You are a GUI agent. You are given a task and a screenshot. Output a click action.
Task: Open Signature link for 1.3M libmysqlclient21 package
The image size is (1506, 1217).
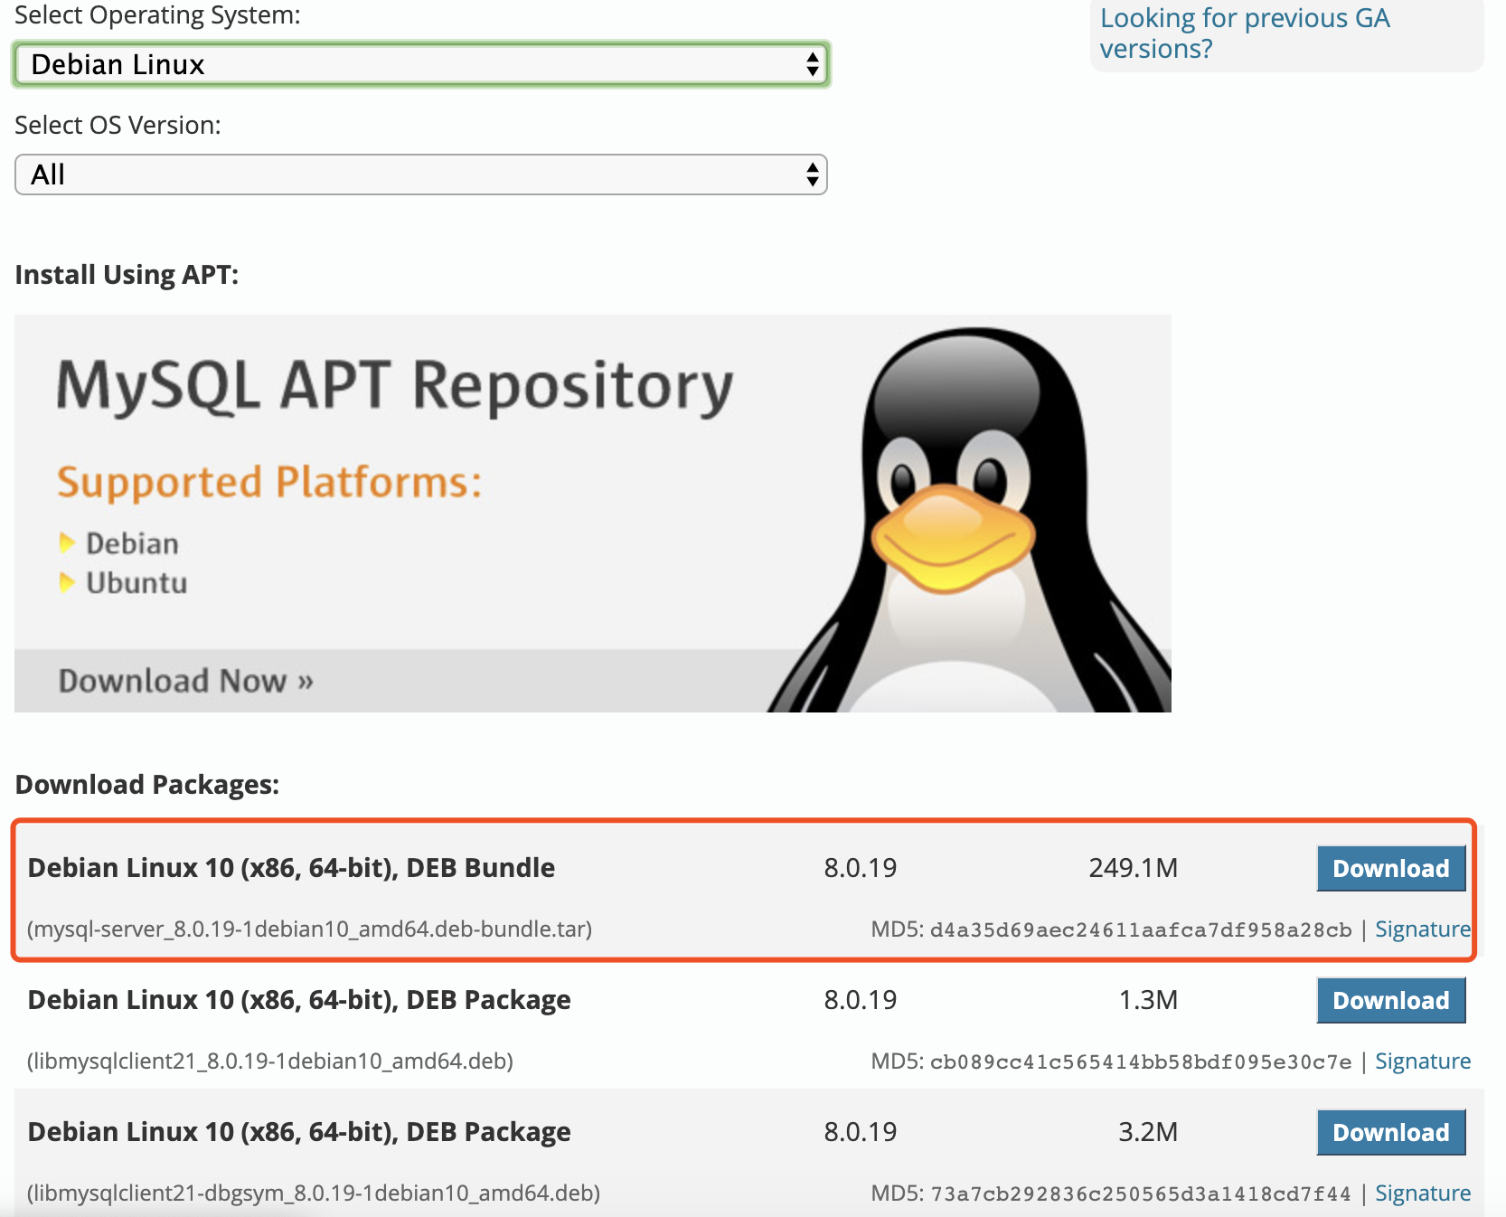pyautogui.click(x=1422, y=1061)
